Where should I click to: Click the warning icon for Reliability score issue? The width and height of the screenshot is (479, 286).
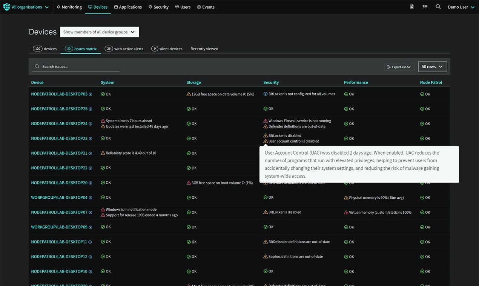click(x=103, y=153)
